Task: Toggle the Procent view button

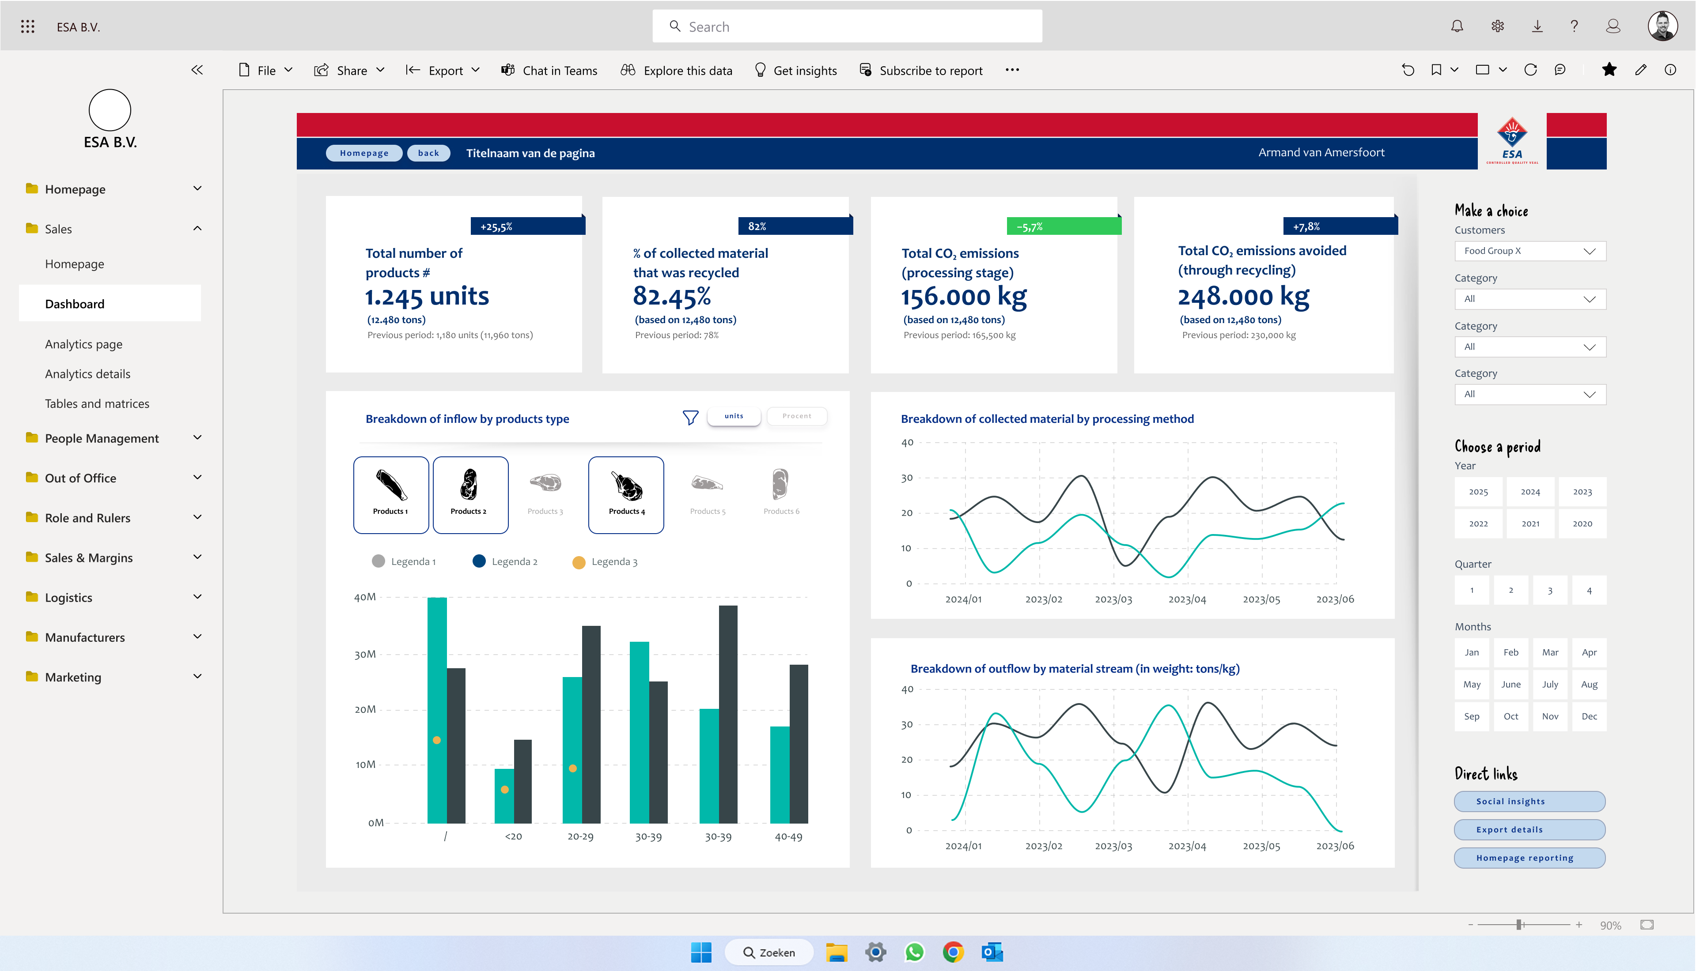Action: tap(797, 416)
